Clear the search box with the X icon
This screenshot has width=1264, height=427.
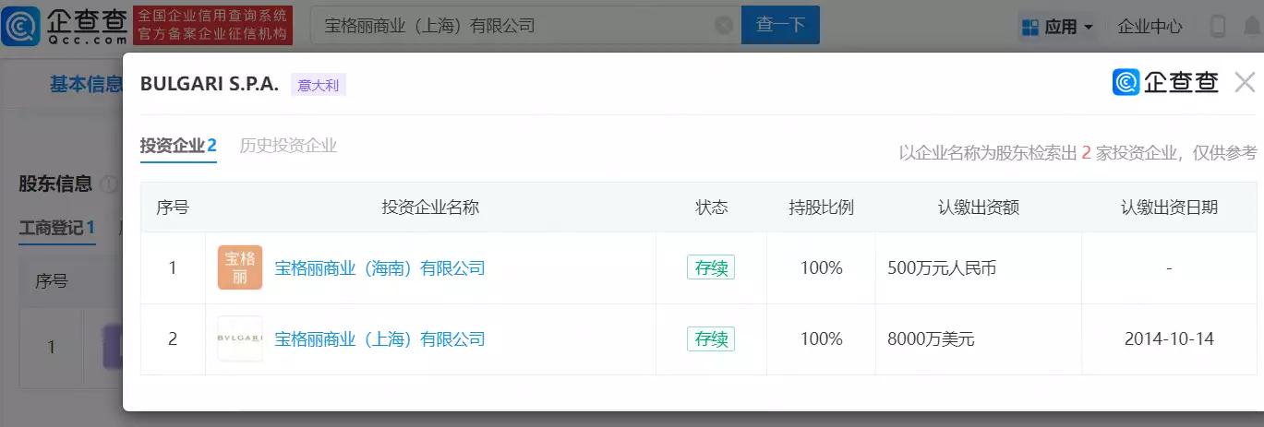pyautogui.click(x=724, y=26)
